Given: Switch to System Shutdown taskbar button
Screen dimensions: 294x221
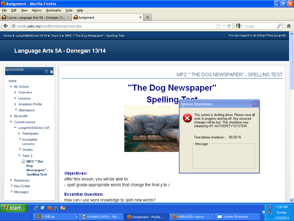Looking at the screenshot, I should coord(237,217).
